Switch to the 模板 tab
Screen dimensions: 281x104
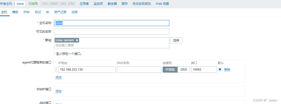pyautogui.click(x=15, y=12)
